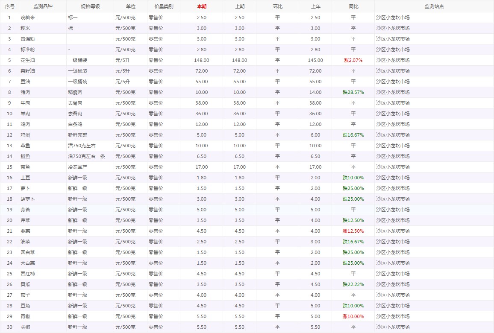Click the red 涨2.07% value

[x=353, y=60]
